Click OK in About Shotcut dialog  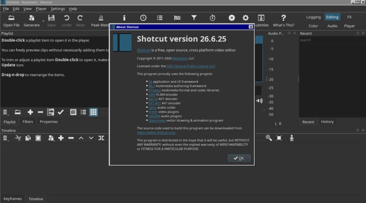(x=239, y=158)
